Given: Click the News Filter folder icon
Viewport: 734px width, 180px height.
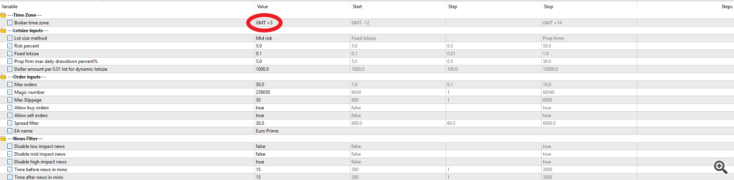Looking at the screenshot, I should (3, 139).
